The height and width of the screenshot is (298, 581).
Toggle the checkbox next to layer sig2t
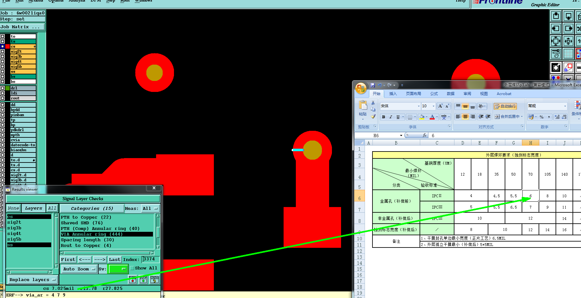click(3, 51)
